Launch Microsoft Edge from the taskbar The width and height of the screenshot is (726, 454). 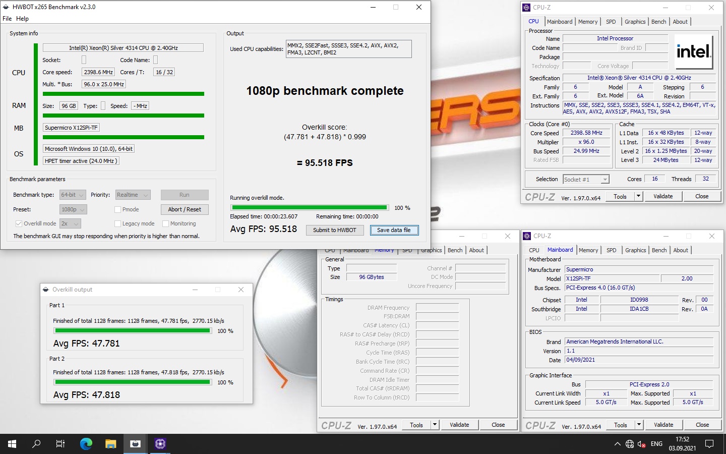[86, 444]
